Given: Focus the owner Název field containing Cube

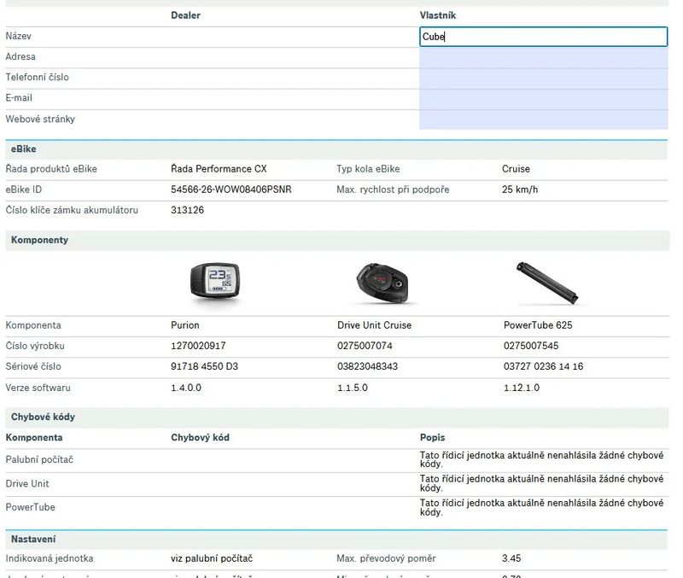Looking at the screenshot, I should point(543,37).
